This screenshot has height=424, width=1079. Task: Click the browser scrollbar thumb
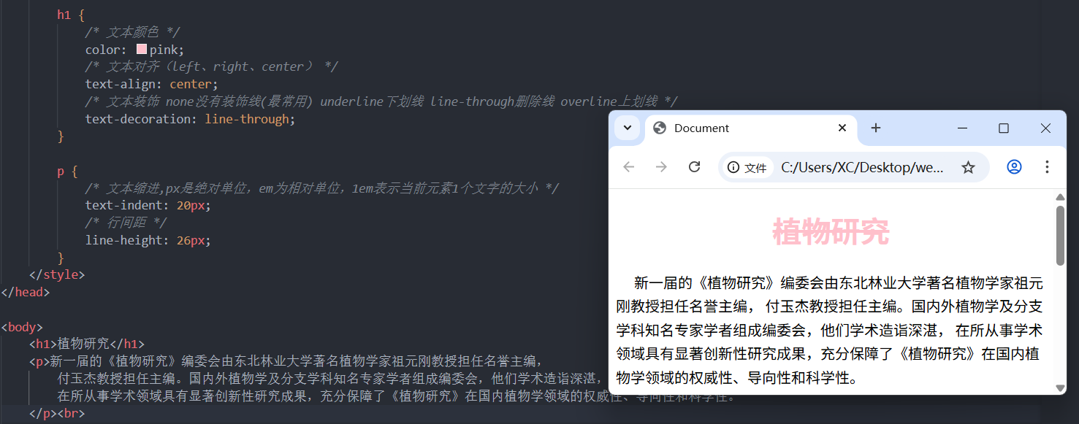pyautogui.click(x=1060, y=236)
